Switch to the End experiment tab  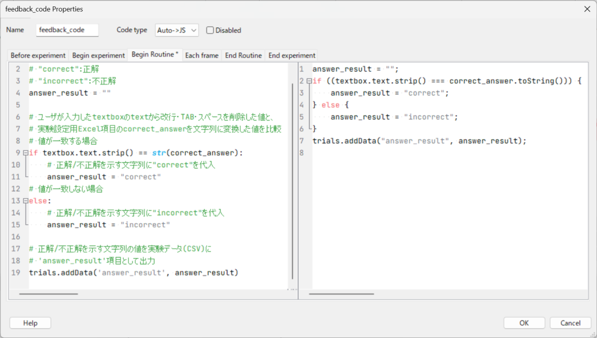pyautogui.click(x=292, y=55)
